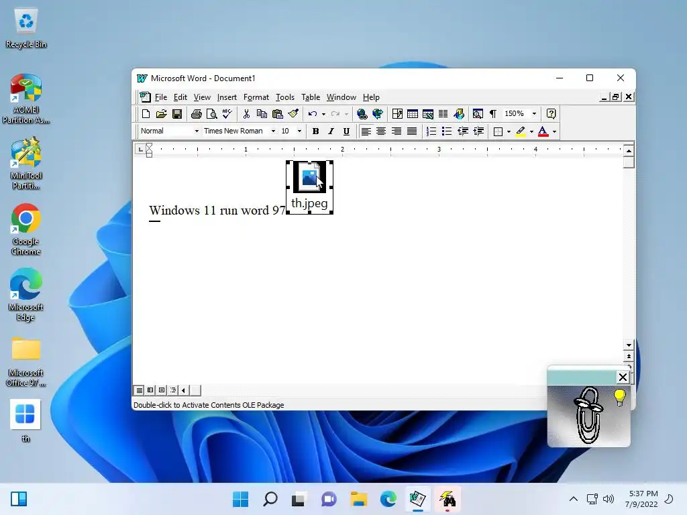Increase the paragraph indent

click(478, 131)
